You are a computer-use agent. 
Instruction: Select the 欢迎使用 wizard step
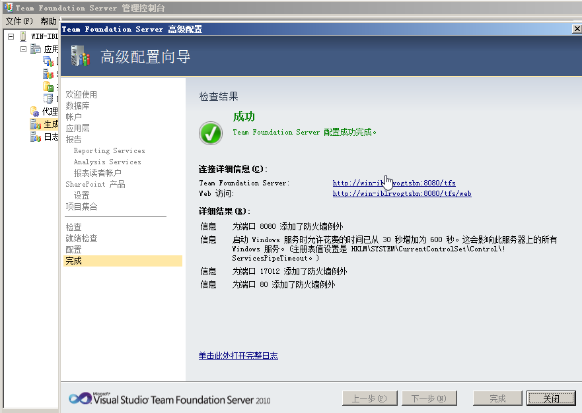pyautogui.click(x=81, y=94)
